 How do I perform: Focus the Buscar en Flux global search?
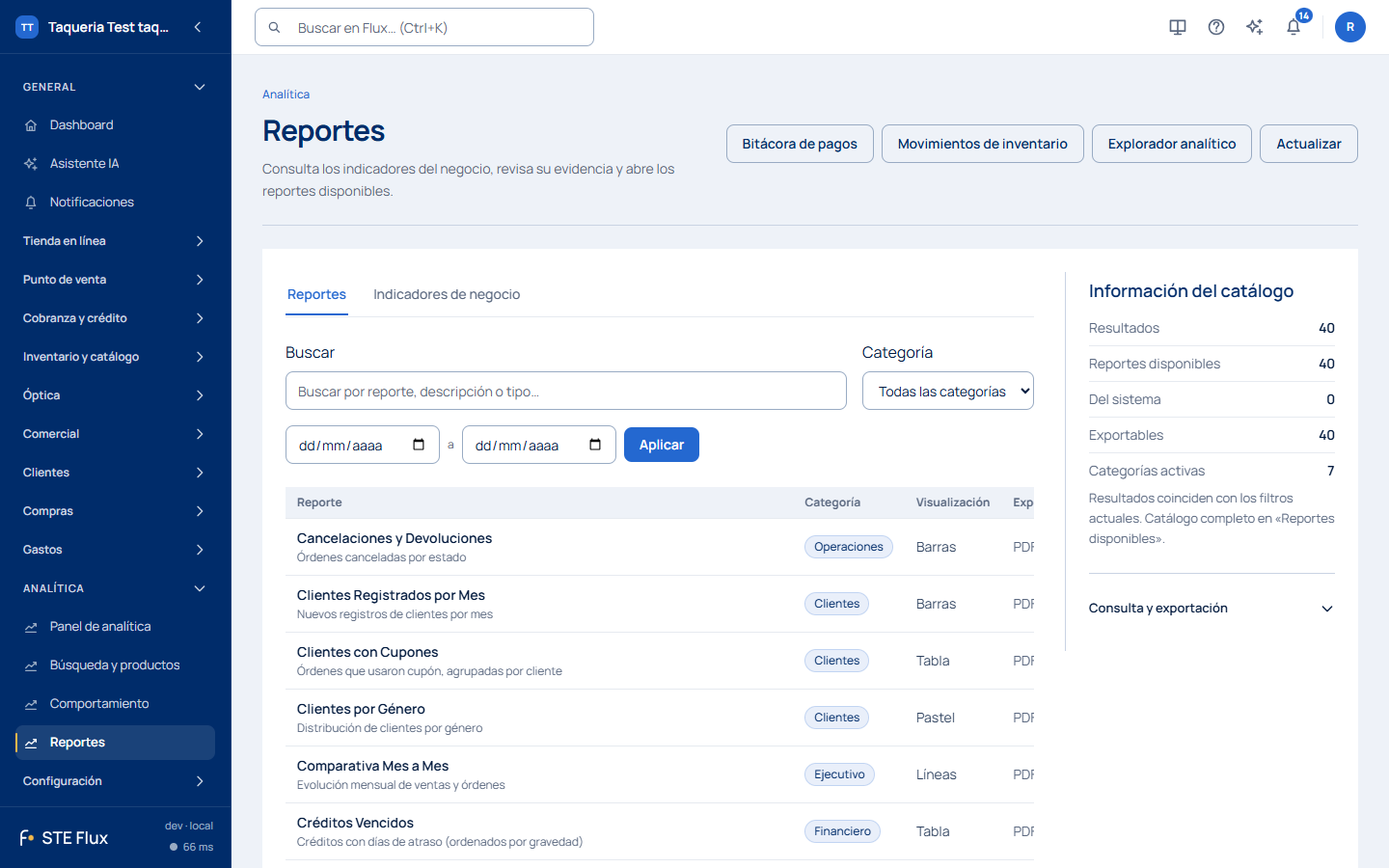pos(424,27)
